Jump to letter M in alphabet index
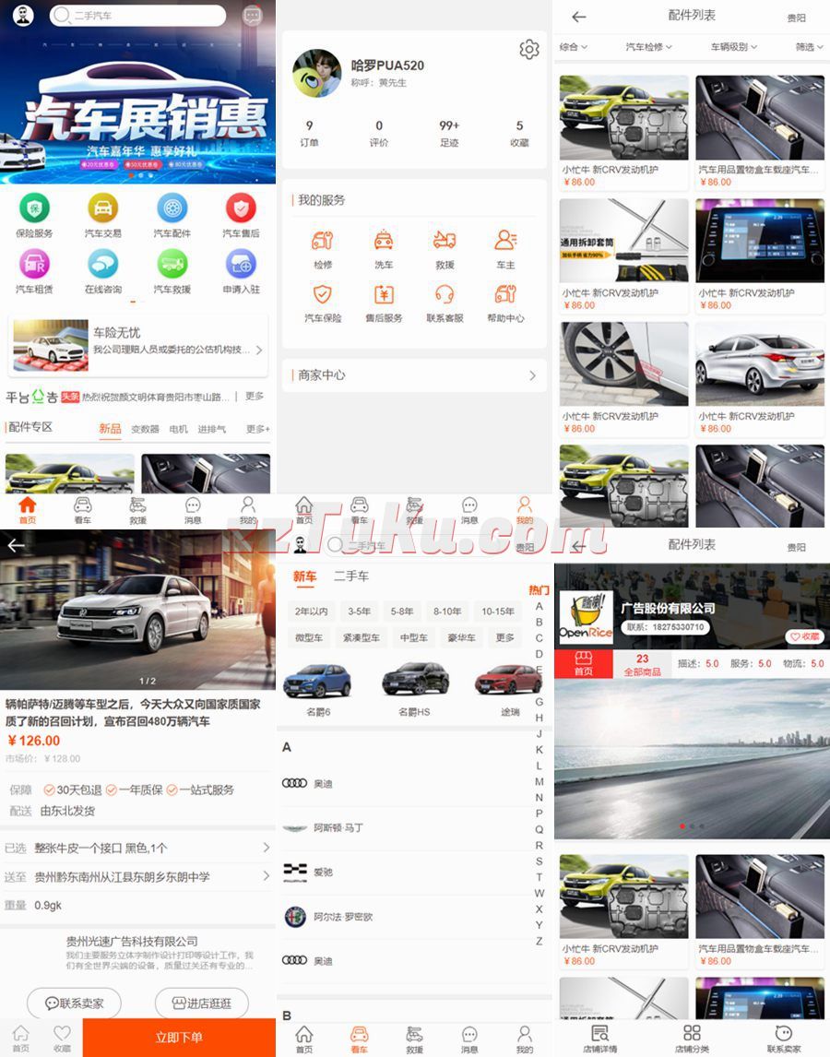 point(539,781)
